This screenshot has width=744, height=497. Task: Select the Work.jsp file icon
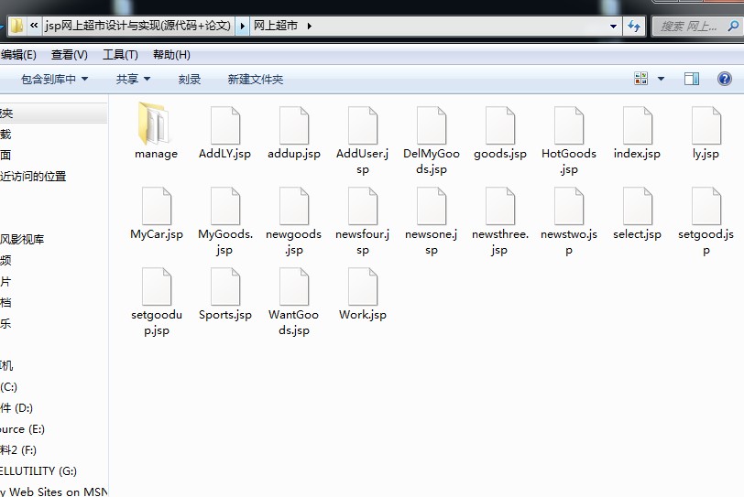pyautogui.click(x=363, y=286)
